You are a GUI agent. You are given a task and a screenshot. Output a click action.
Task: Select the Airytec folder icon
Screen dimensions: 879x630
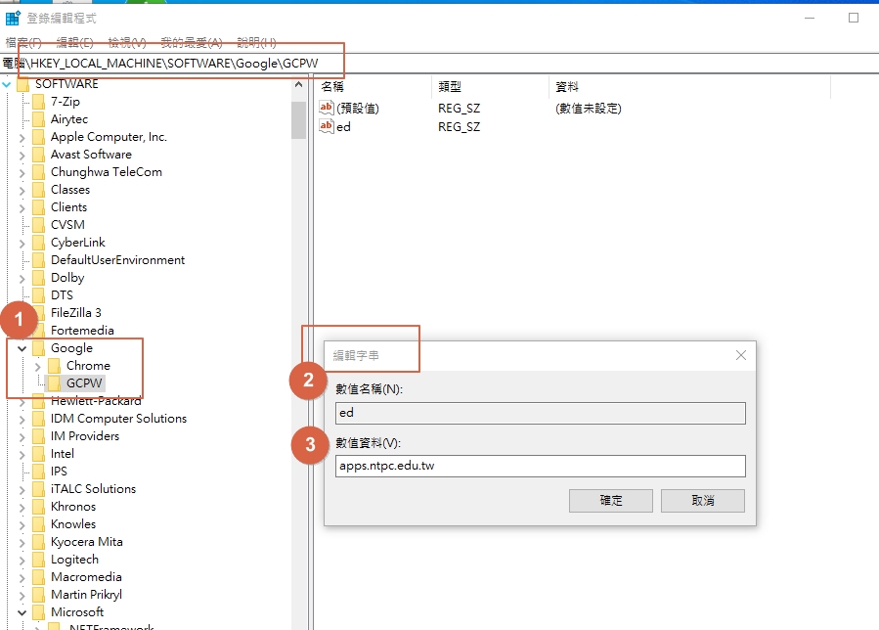(39, 119)
